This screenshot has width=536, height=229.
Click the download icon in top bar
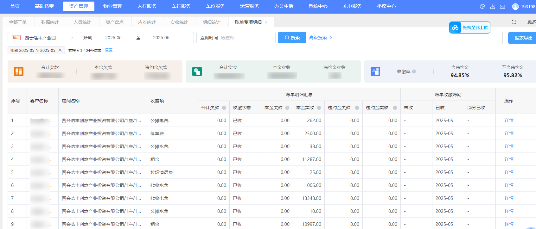click(x=493, y=7)
